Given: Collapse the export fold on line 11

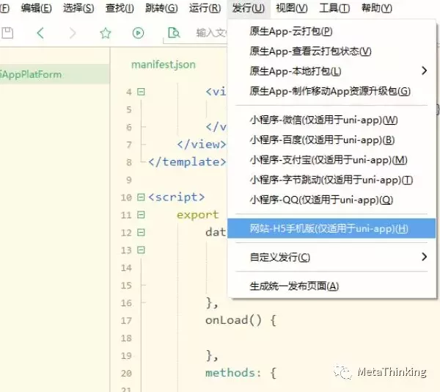Looking at the screenshot, I should coord(141,215).
